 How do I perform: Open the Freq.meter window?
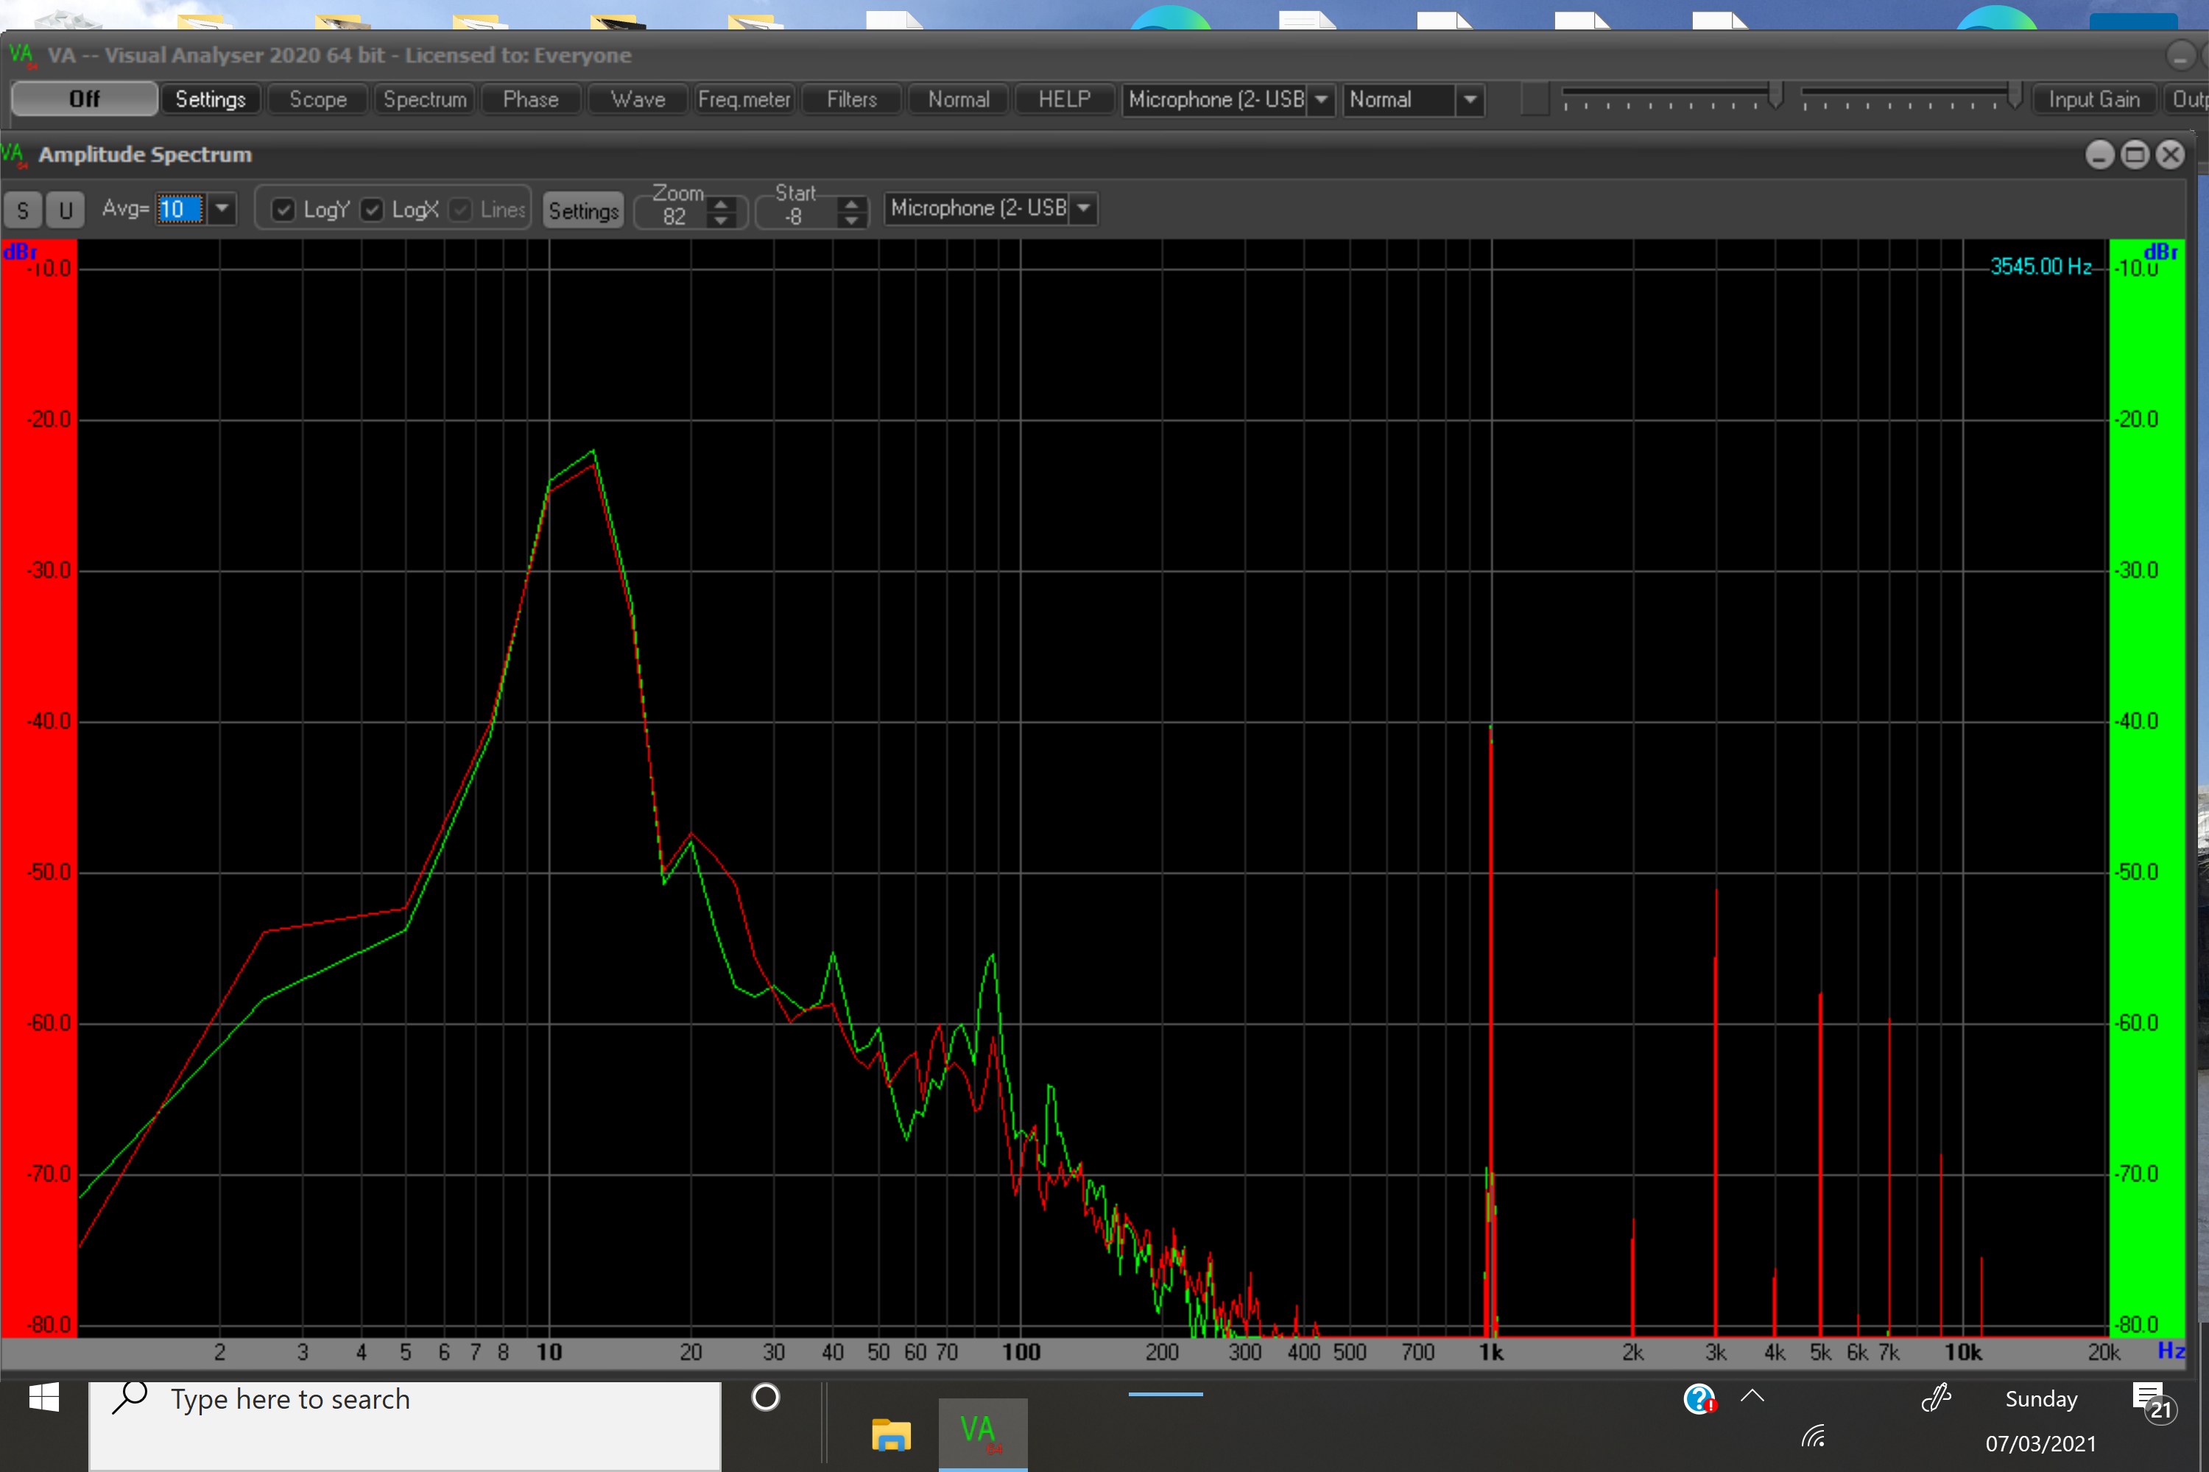click(744, 99)
